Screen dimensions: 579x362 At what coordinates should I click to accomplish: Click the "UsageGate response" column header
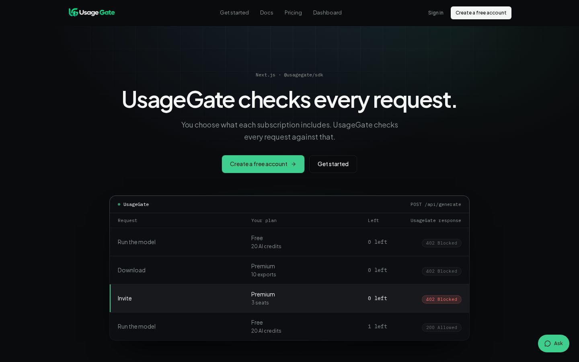point(436,220)
